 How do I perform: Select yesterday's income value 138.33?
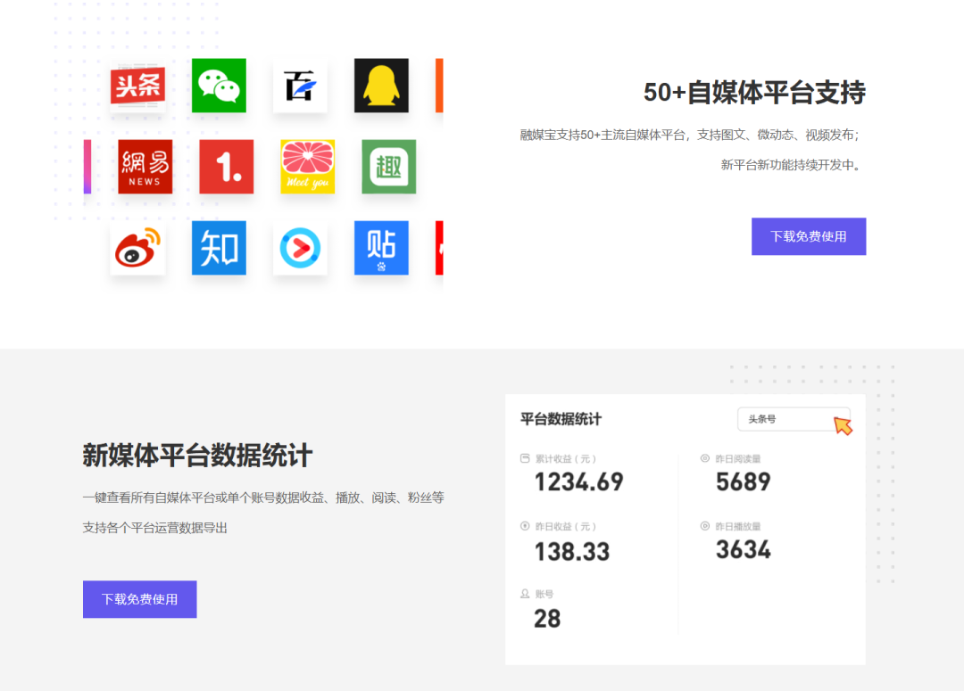(x=572, y=552)
